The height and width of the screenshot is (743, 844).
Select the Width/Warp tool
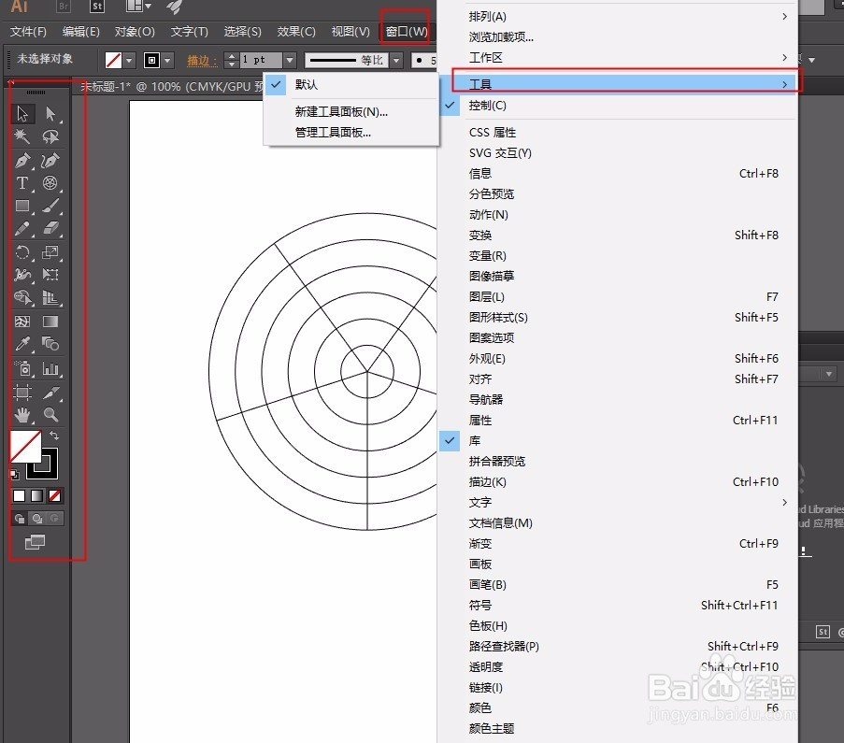click(x=22, y=275)
